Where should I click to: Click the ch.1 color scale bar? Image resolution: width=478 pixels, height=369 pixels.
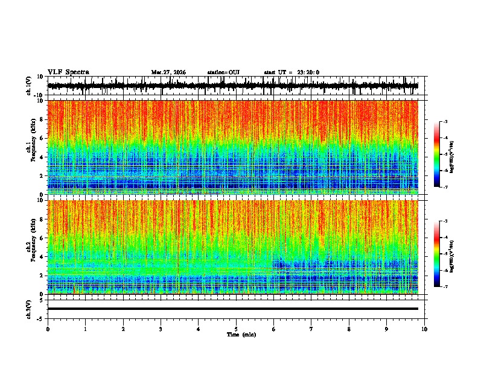point(436,154)
